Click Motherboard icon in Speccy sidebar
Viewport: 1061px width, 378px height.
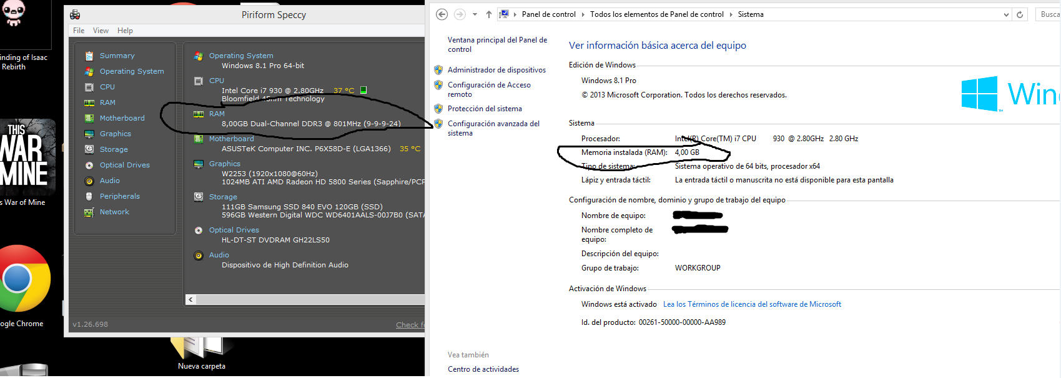coord(89,118)
